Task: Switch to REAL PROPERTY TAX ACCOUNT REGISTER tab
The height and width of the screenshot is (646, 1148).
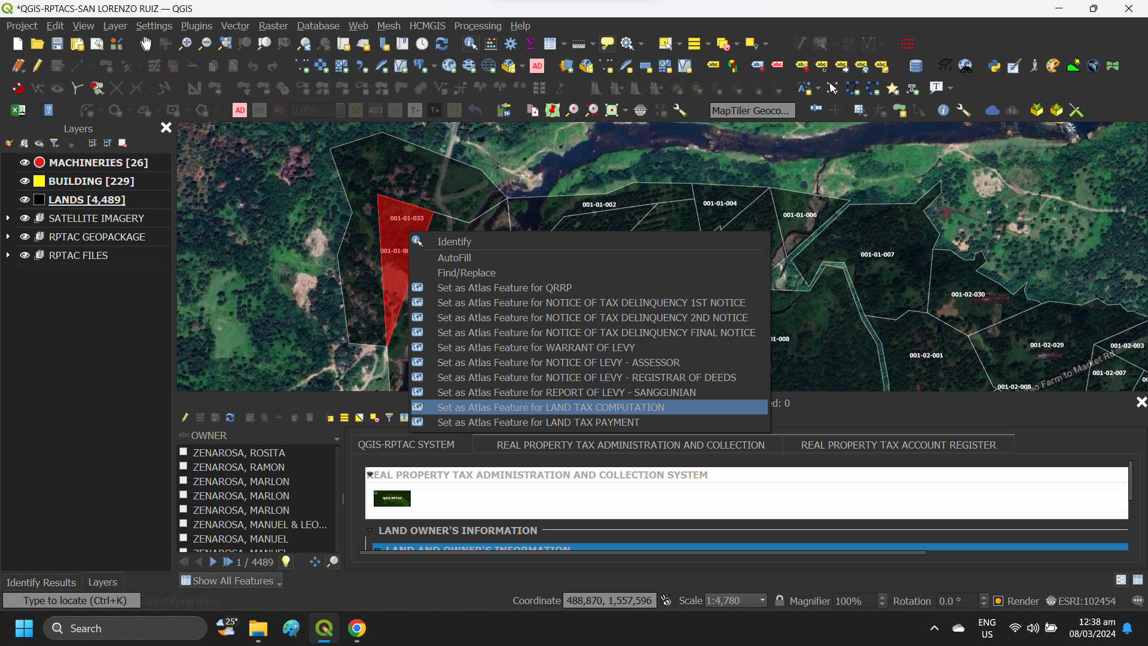Action: click(899, 445)
